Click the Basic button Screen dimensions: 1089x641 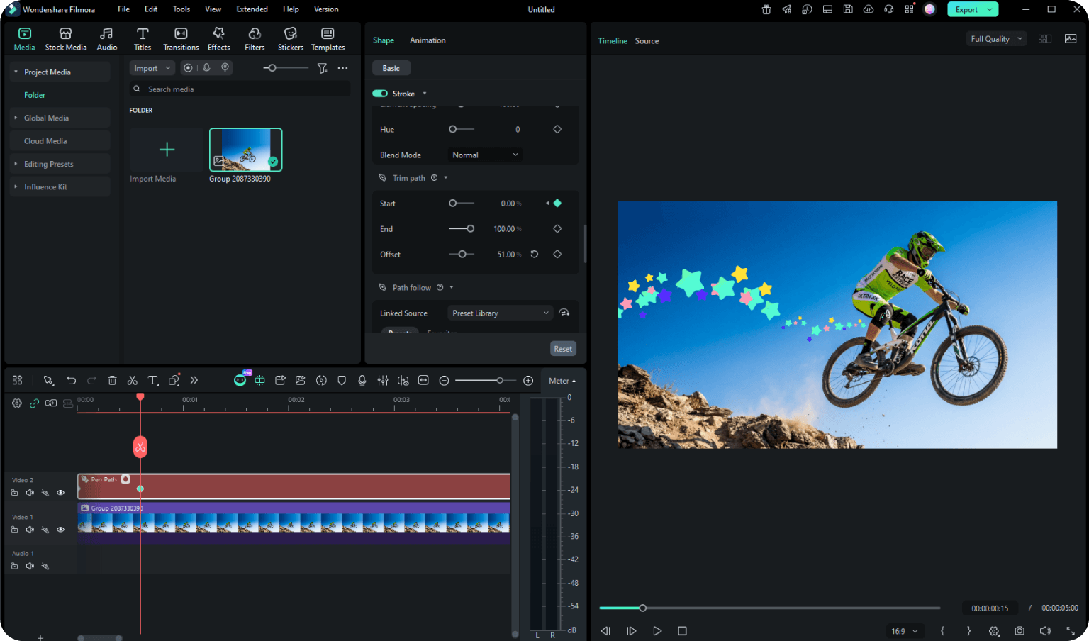391,68
